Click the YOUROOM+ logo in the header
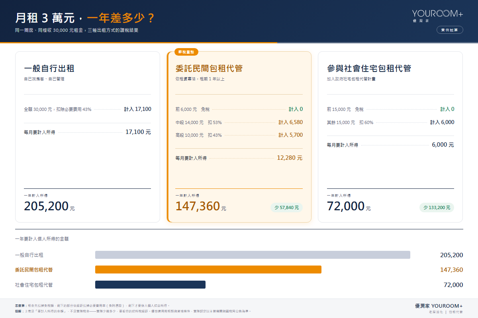Screen dimensions: 478x318 [x=437, y=16]
